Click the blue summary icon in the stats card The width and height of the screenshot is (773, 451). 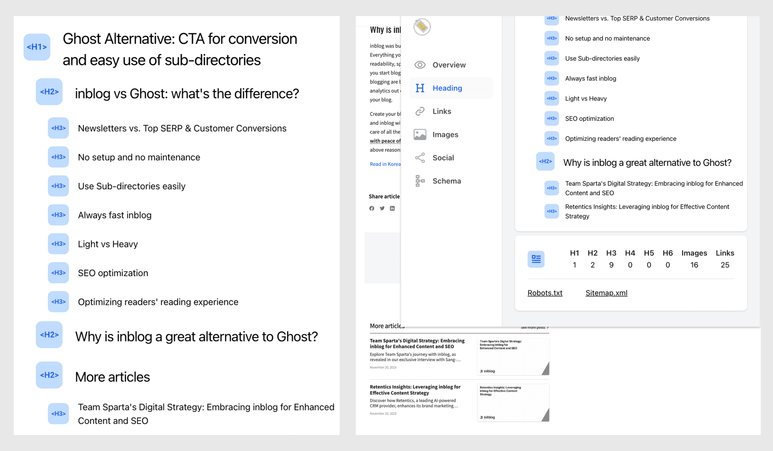[x=536, y=259]
